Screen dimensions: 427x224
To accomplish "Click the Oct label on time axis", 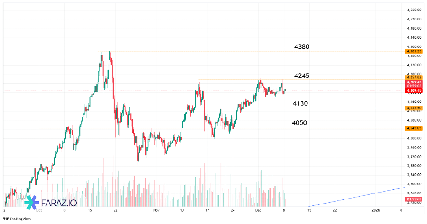I will (39, 210).
